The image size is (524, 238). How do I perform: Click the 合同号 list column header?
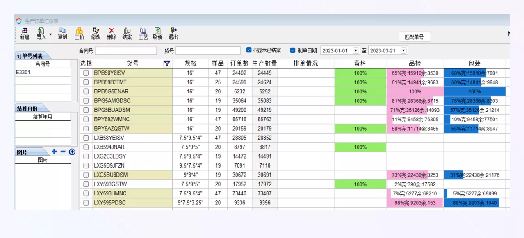click(x=43, y=64)
